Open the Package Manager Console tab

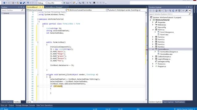(25, 105)
